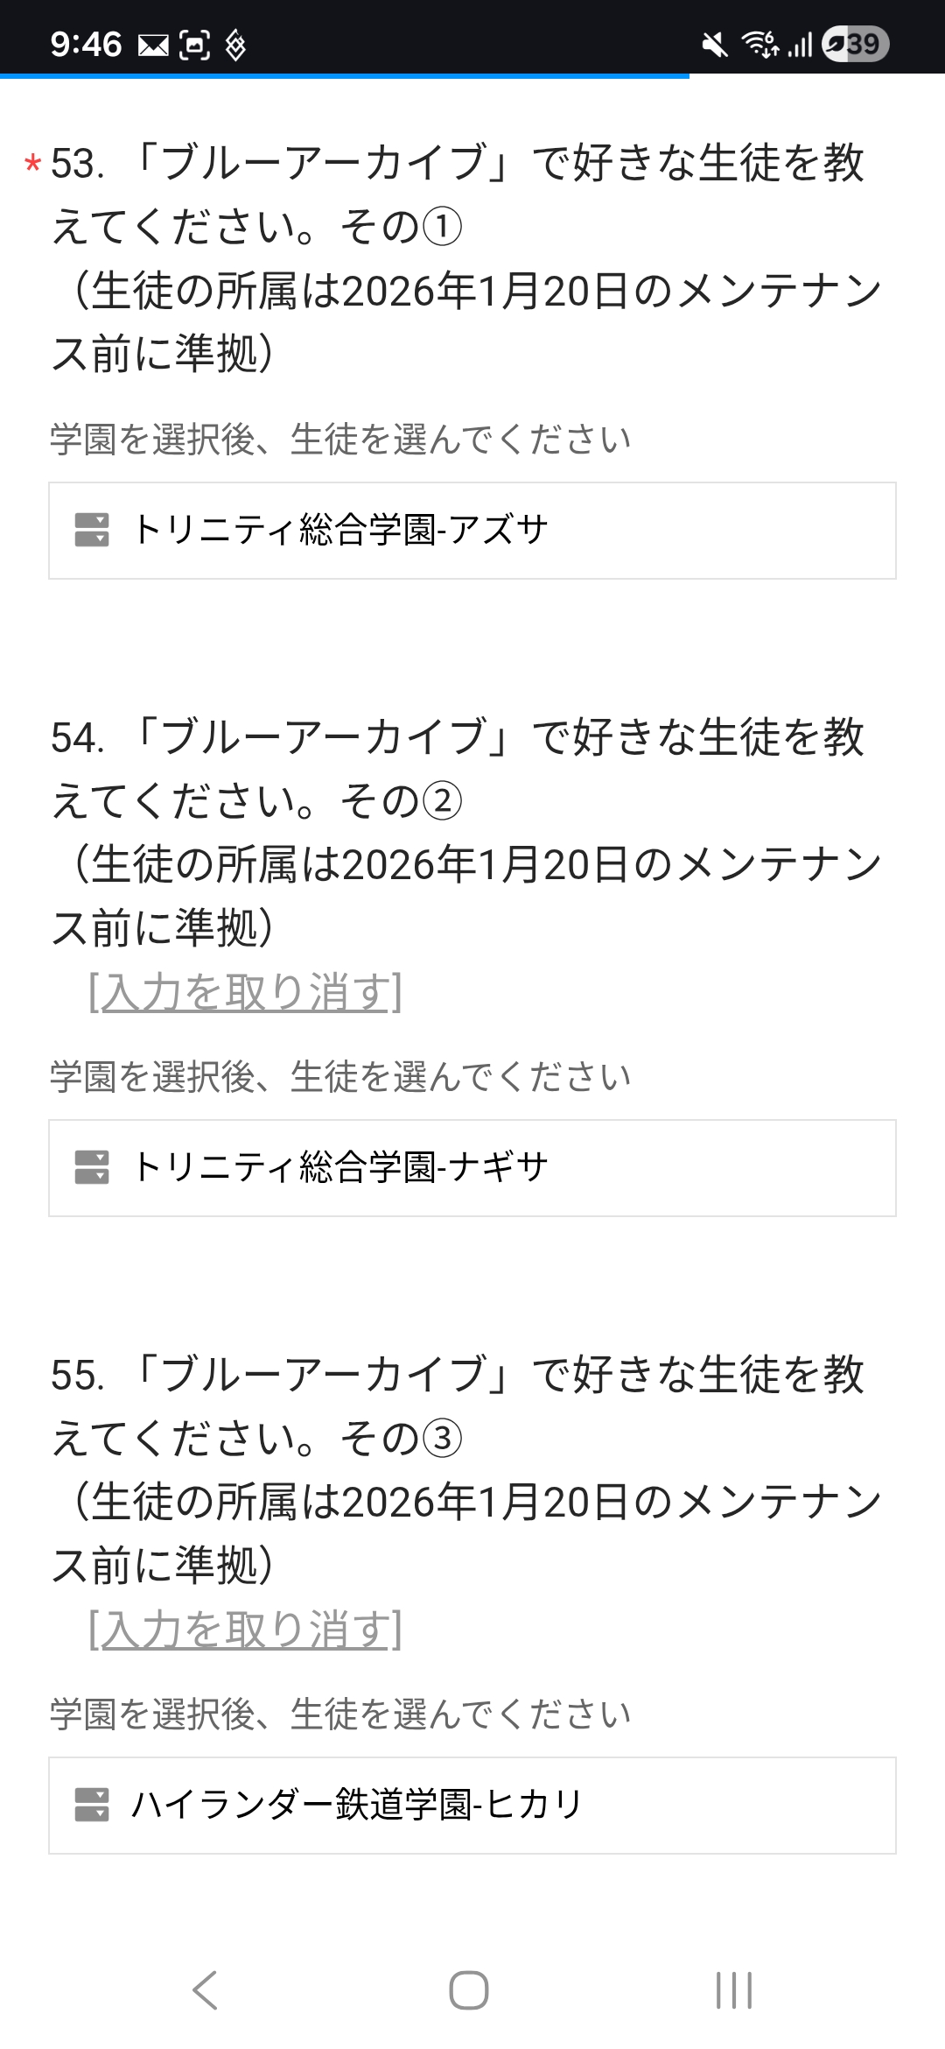The image size is (945, 2049).
Task: Tap the 9:46 clock in status bar
Action: pos(86,44)
